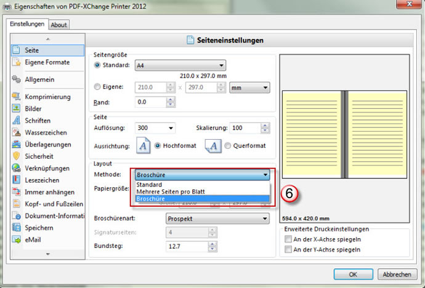
Task: Switch to the Einstellungen tab
Action: point(27,24)
